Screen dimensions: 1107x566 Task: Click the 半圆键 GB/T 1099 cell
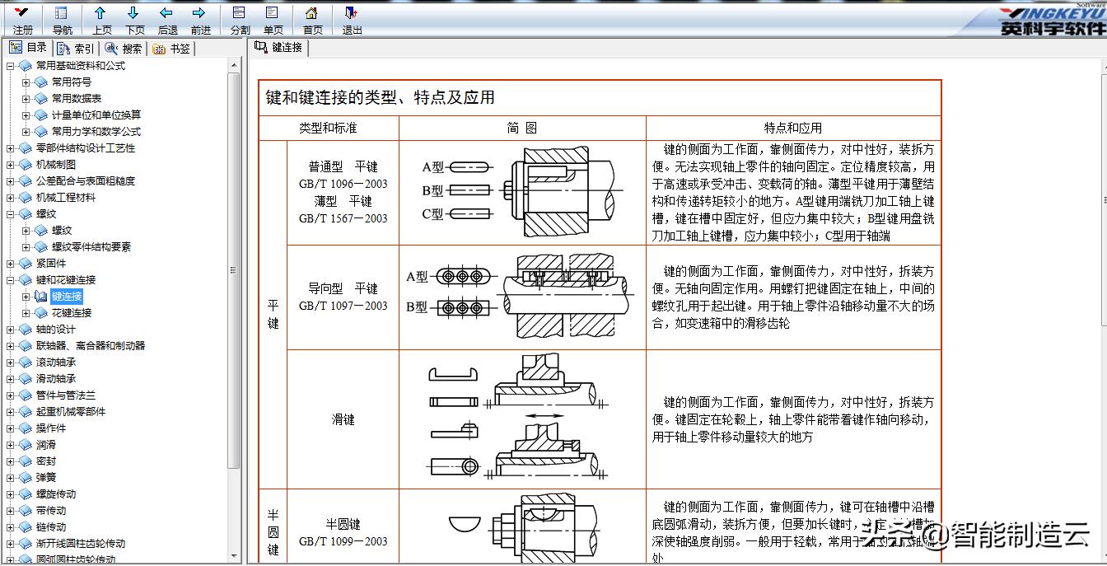[x=343, y=532]
